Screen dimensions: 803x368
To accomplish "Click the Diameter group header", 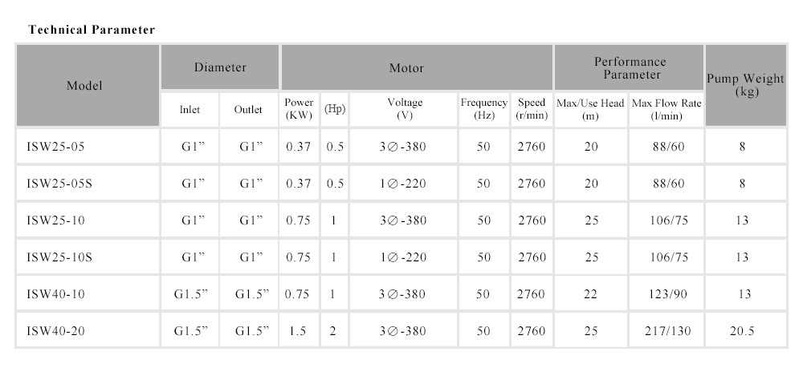I will pos(220,68).
